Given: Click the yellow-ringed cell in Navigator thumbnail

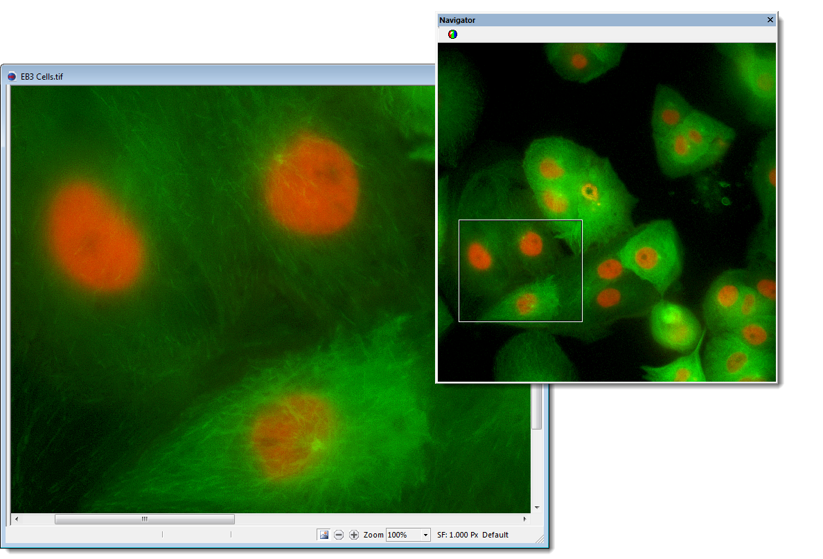Looking at the screenshot, I should coord(590,190).
